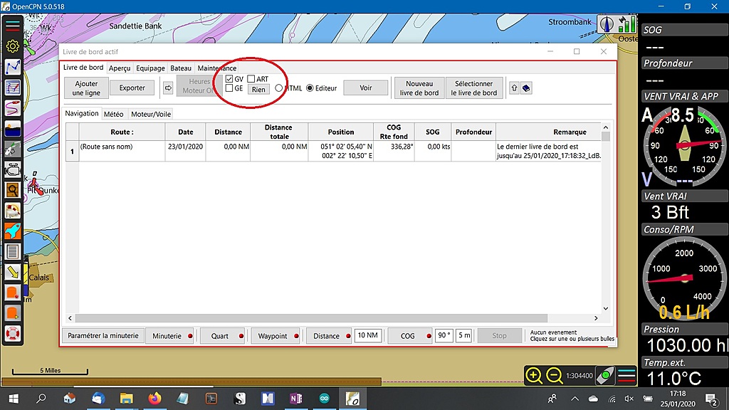Click the lifebuoy man overboard icon
Viewport: 729px width, 410px height.
[x=13, y=334]
